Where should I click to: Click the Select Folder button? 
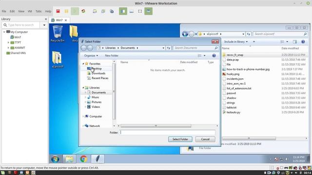(x=180, y=139)
